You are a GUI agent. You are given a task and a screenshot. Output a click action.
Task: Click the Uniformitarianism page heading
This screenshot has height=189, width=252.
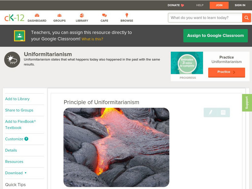coord(48,54)
